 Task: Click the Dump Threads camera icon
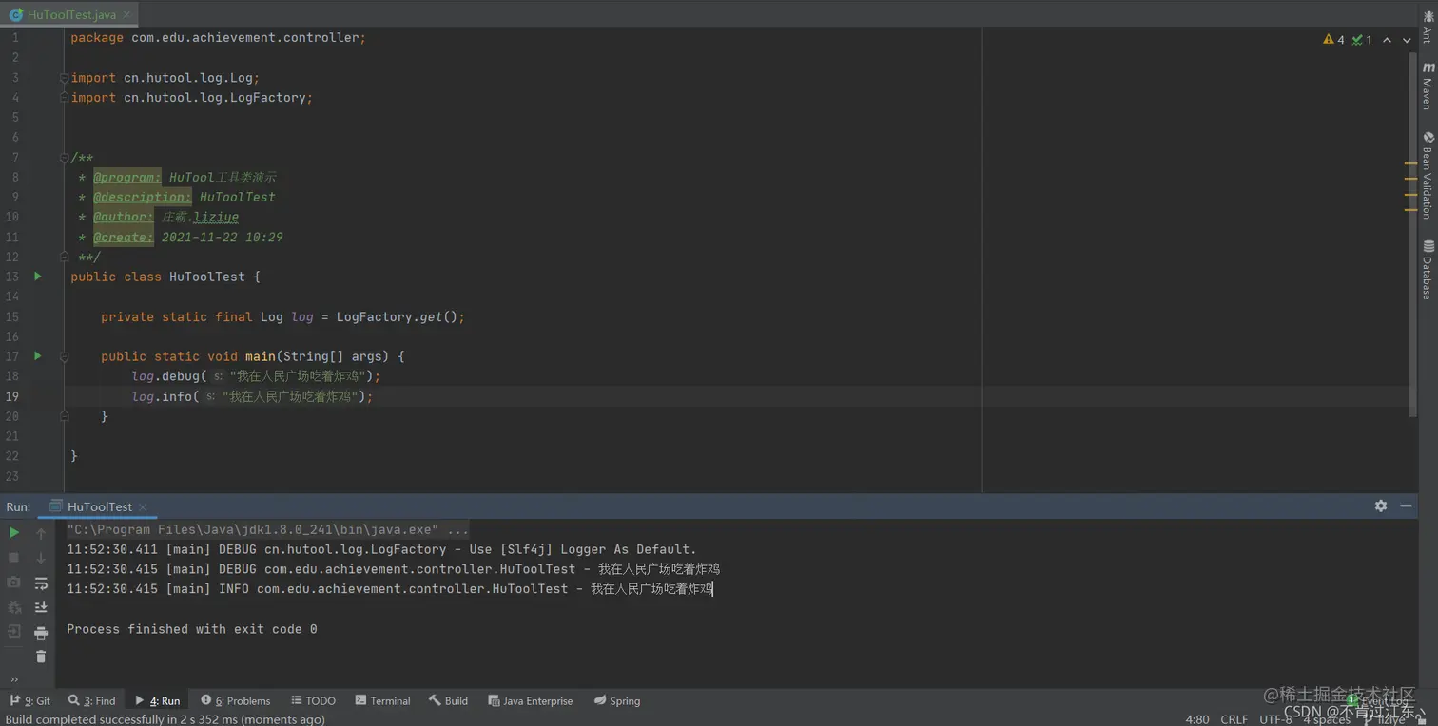pyautogui.click(x=14, y=583)
